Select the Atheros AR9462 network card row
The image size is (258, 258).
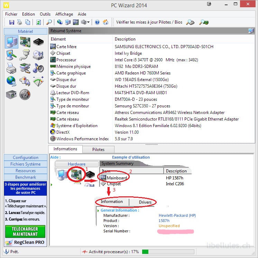pyautogui.click(x=151, y=113)
